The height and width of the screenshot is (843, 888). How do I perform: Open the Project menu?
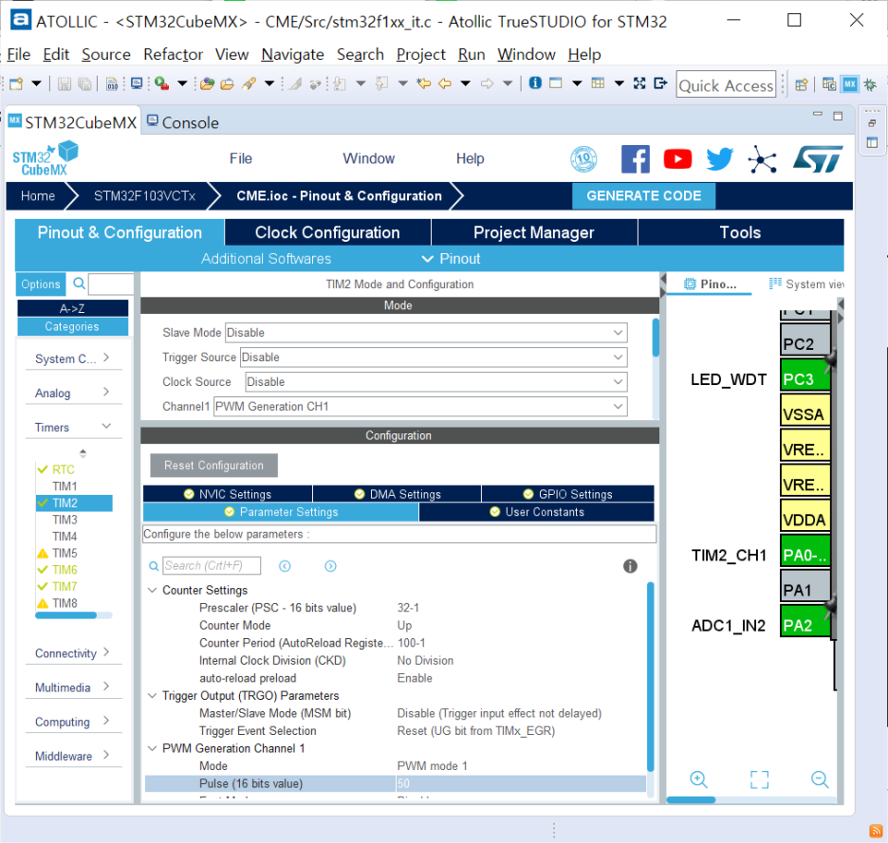[421, 54]
